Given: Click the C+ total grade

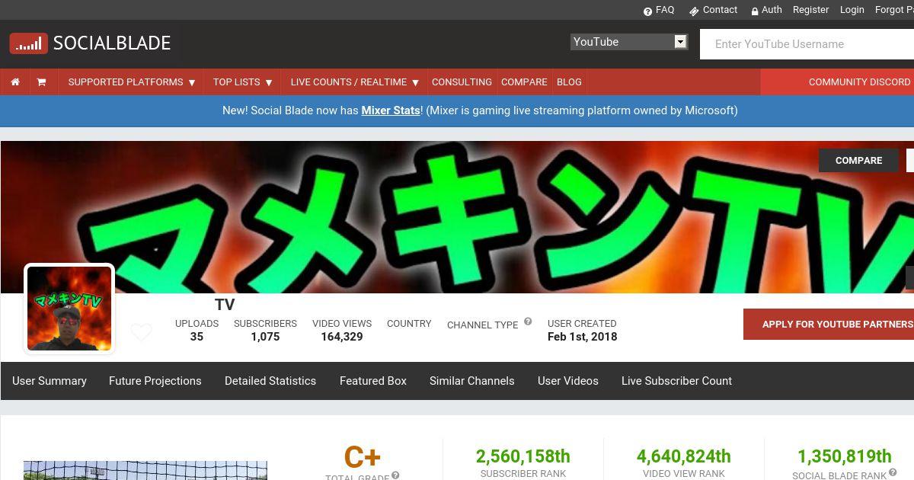Looking at the screenshot, I should tap(362, 457).
